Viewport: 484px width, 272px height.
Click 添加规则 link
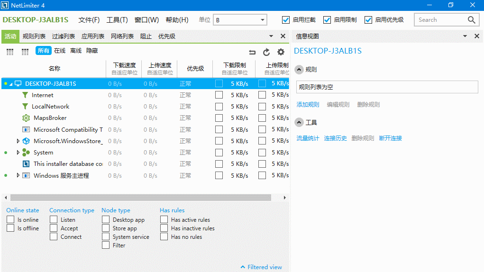[308, 105]
